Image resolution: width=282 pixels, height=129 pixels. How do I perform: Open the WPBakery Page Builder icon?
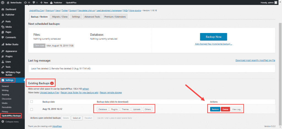coord(3,72)
